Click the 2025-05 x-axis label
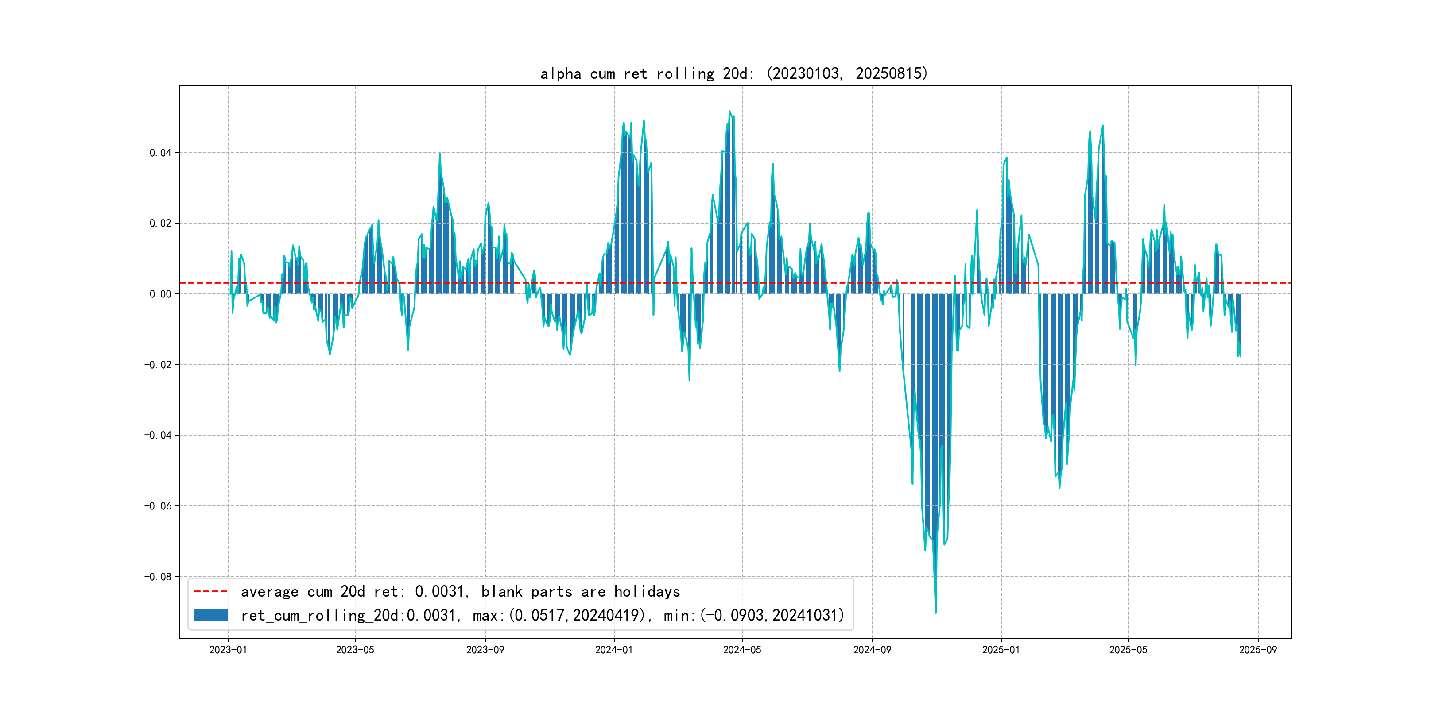 click(x=1128, y=650)
